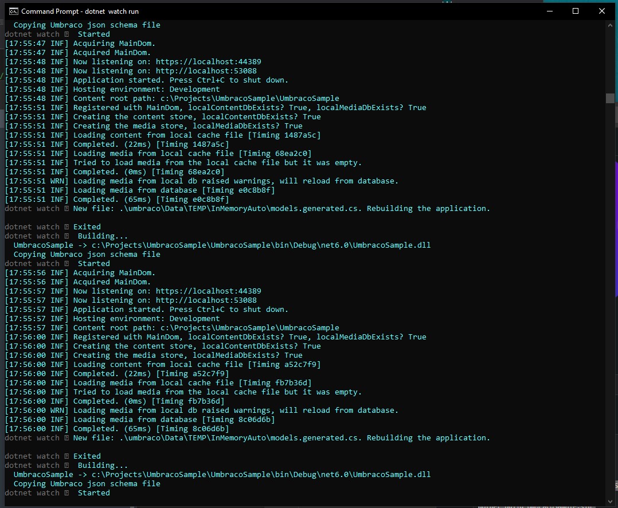
Task: Click the 17:55:51 'Creating the content store' line
Action: click(163, 116)
